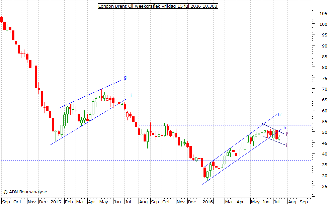The height and width of the screenshot is (204, 328).
Task: Click the 40 price axis label
Action: (x=324, y=154)
